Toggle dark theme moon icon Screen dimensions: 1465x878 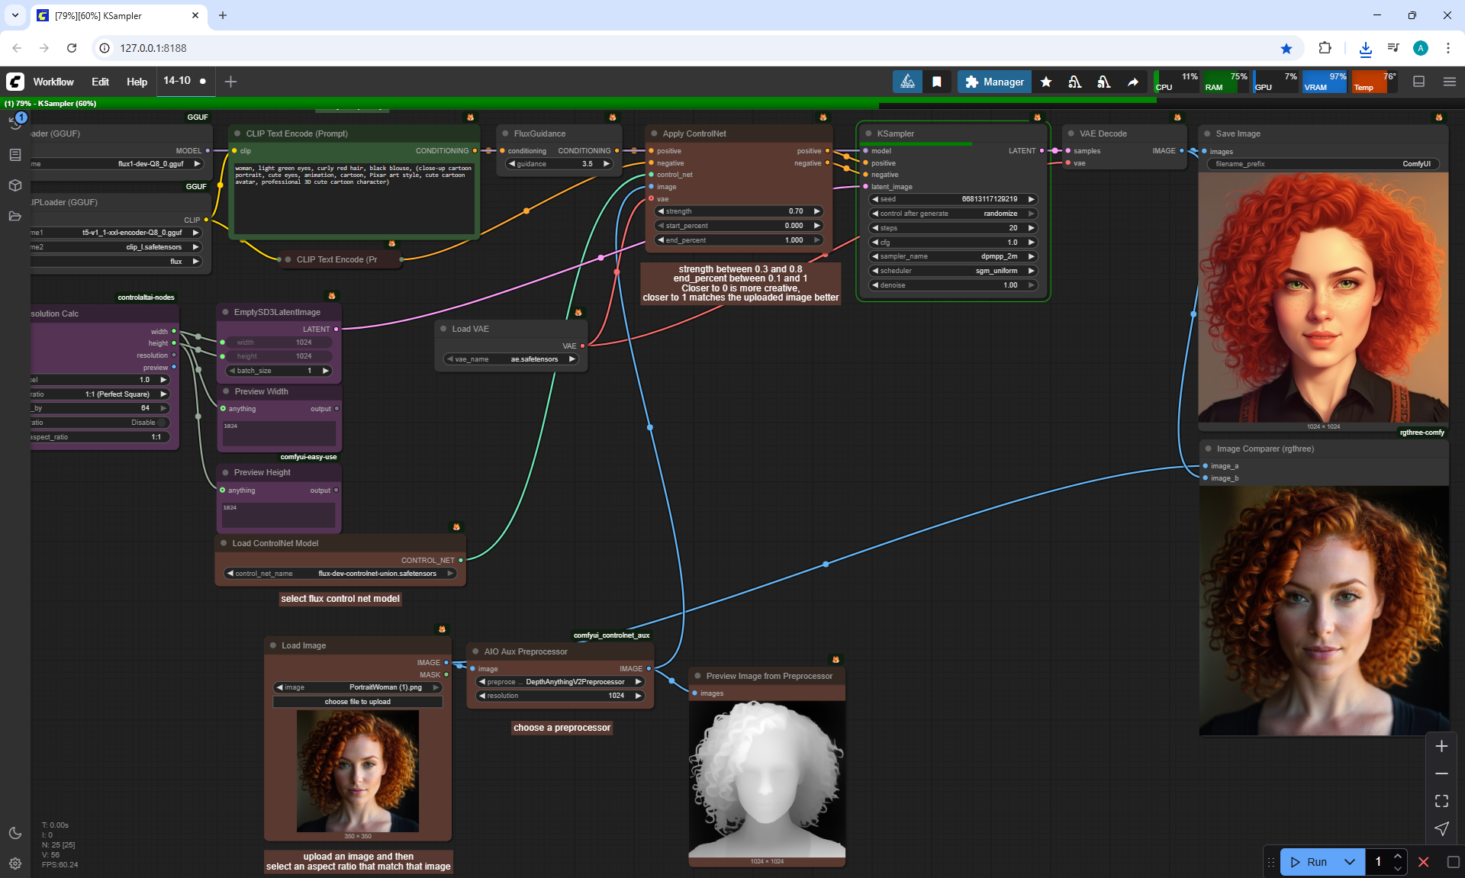click(x=14, y=833)
